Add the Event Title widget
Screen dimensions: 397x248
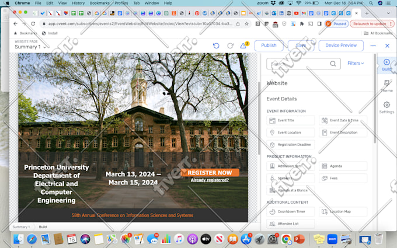tap(290, 120)
